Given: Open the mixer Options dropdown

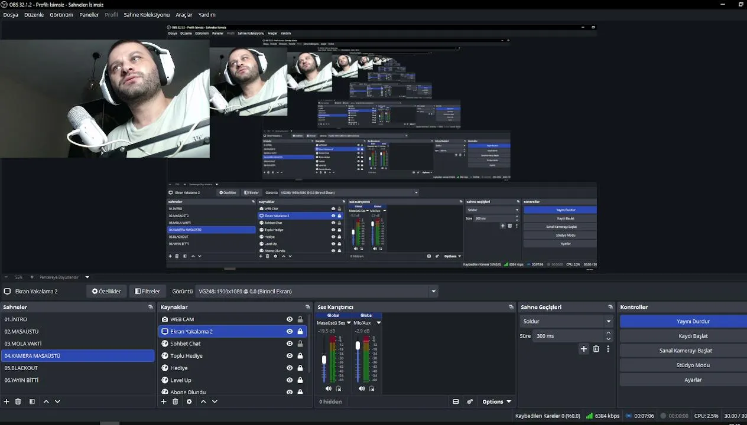Looking at the screenshot, I should coord(496,401).
